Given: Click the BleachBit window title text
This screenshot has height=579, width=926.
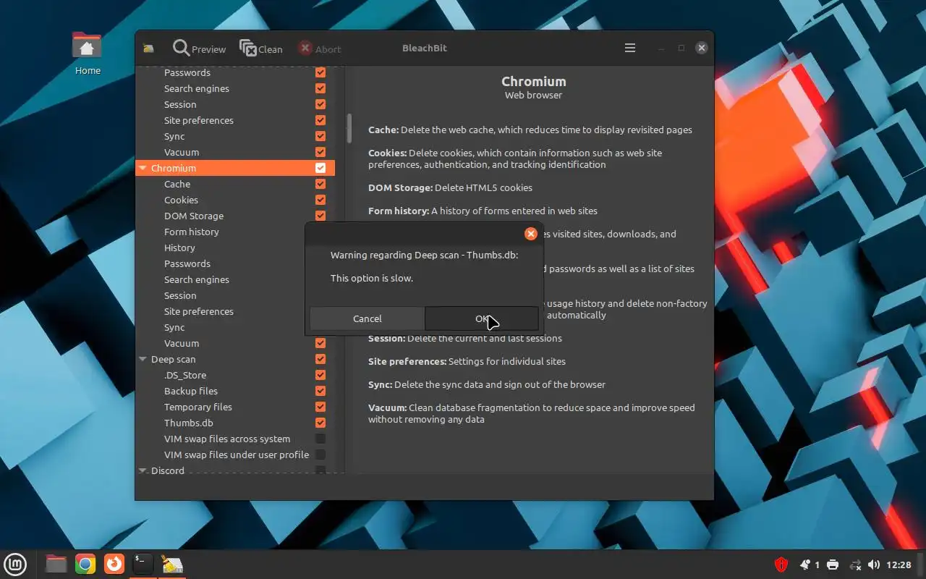Looking at the screenshot, I should 425,48.
